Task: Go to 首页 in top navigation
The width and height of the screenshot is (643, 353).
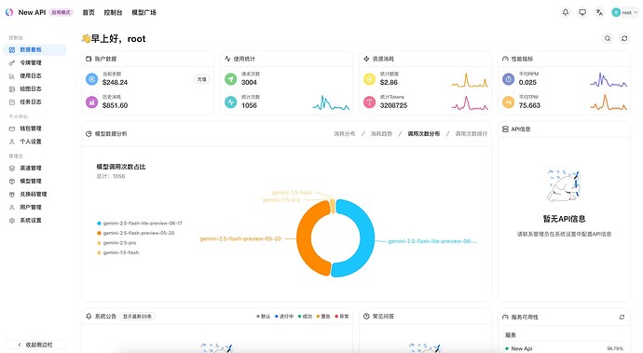Action: (x=89, y=12)
